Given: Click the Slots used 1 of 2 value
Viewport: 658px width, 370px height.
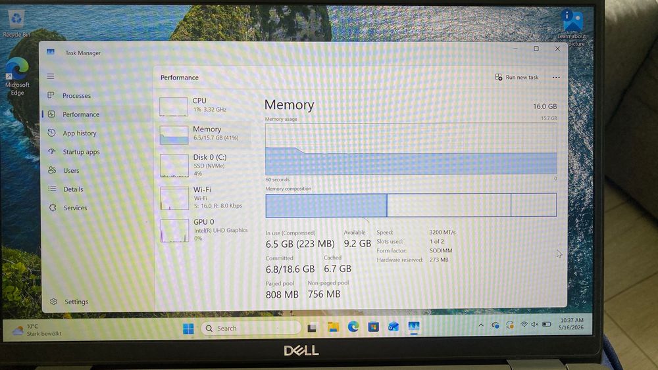Looking at the screenshot, I should 436,241.
